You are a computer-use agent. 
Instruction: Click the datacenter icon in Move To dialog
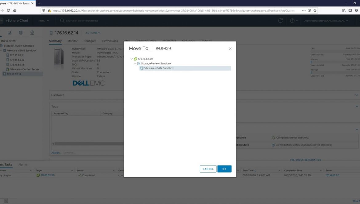pos(139,64)
